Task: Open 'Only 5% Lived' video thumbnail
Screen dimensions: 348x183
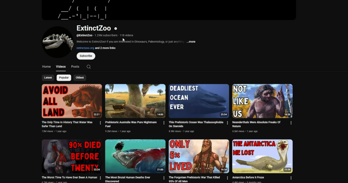Action: point(199,156)
